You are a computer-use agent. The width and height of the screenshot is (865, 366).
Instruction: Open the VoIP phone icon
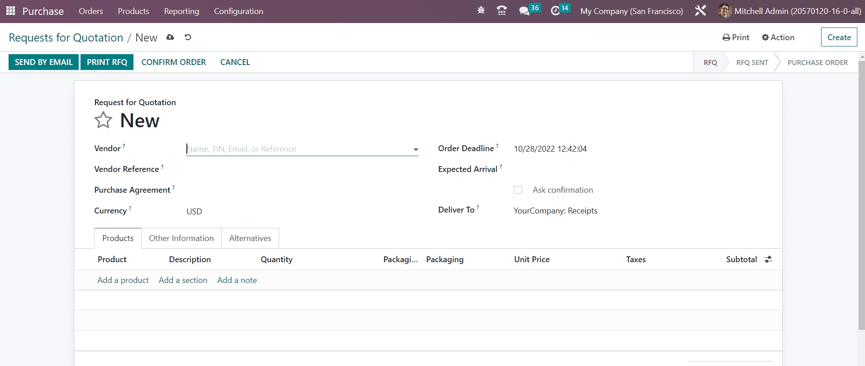coord(501,10)
